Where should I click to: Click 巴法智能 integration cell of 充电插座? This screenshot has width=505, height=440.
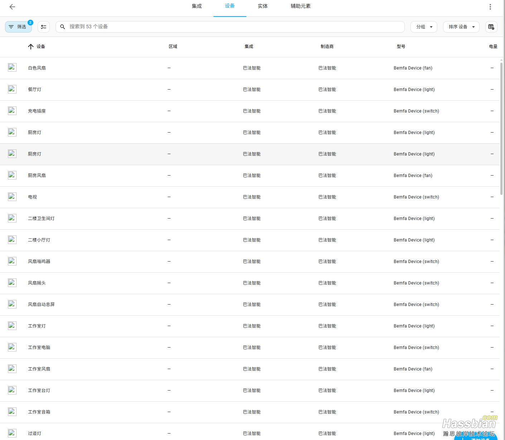coord(252,111)
